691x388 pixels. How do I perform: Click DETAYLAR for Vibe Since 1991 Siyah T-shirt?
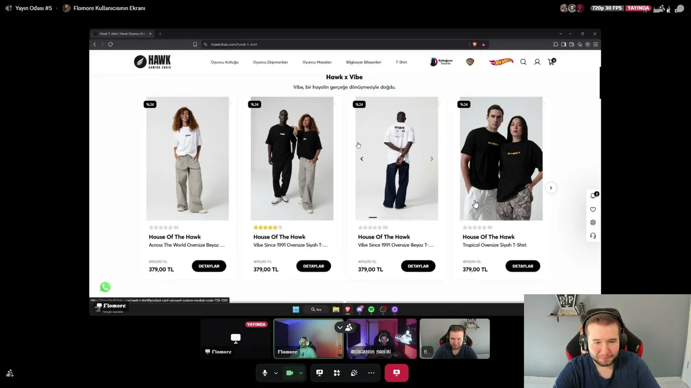314,266
